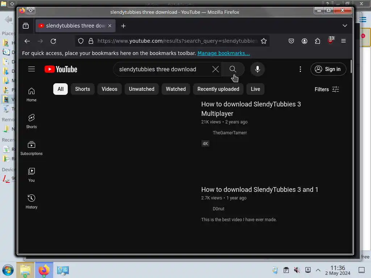371x278 pixels.
Task: Click the YouTube page scrollbar
Action: coord(351,67)
